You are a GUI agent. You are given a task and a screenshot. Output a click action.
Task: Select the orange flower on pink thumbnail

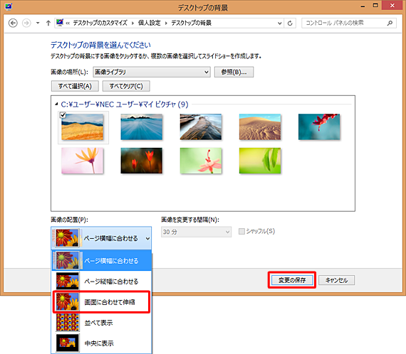(83, 161)
